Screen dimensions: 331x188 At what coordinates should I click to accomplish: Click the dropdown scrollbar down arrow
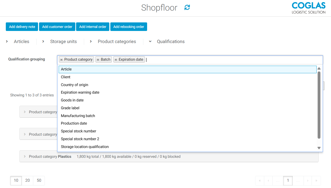(319, 148)
